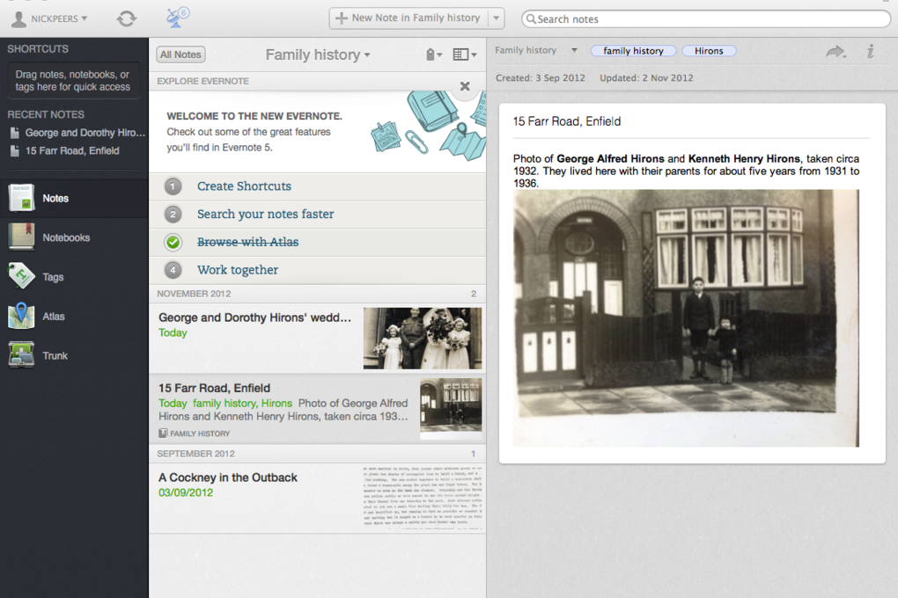Click the plus icon for new note
This screenshot has width=898, height=598.
pyautogui.click(x=342, y=18)
